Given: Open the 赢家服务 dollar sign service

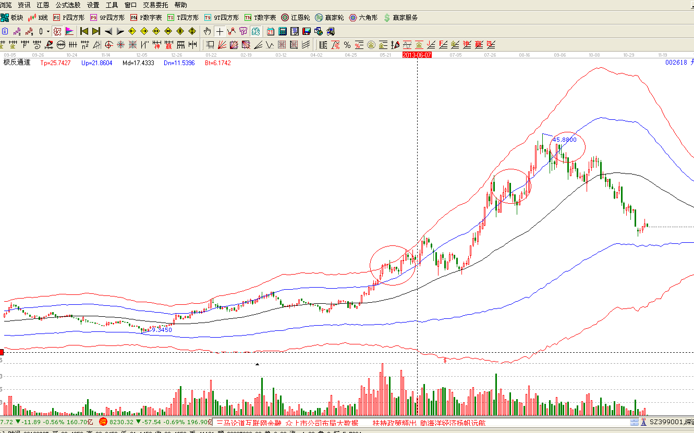Looking at the screenshot, I should tap(400, 18).
